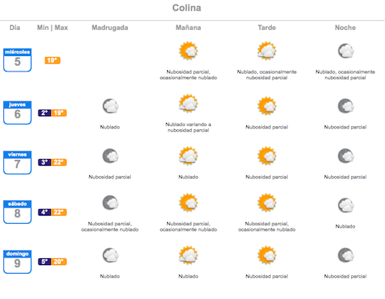385x299 pixels.
Task: Select Friday night partly cloudy moon icon
Action: coord(346,156)
